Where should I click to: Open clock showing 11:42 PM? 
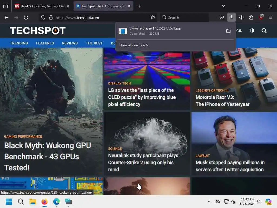tap(247, 201)
